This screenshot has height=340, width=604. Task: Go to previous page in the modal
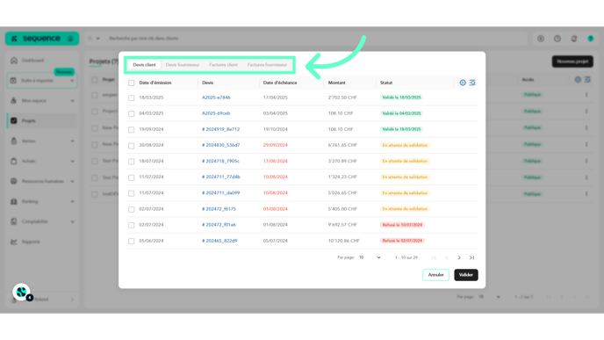tap(447, 257)
